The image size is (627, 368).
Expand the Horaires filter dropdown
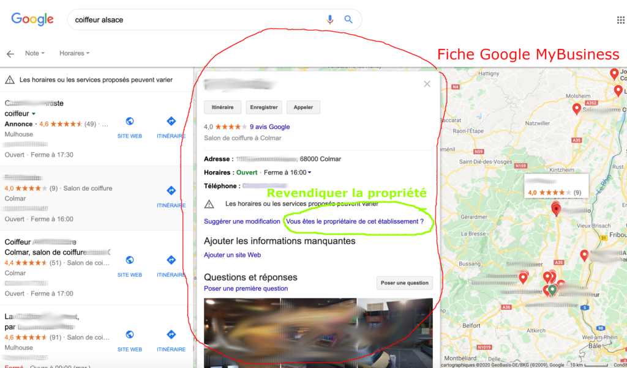point(74,53)
